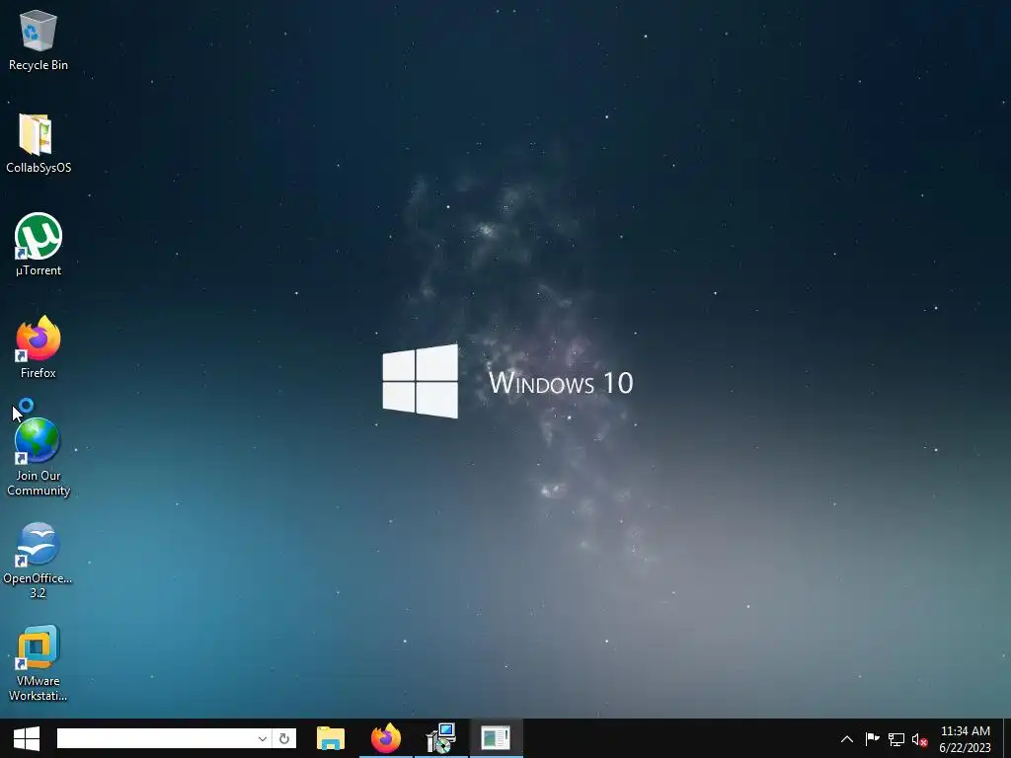Image resolution: width=1011 pixels, height=758 pixels.
Task: Launch the VMware Workstation shortcut
Action: click(x=39, y=662)
